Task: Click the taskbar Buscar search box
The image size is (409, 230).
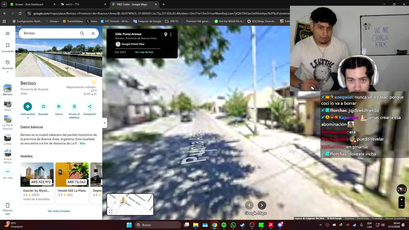Action: coord(158,225)
